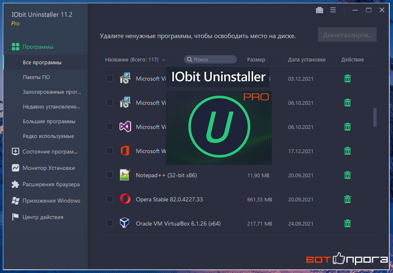
Task: Select the Opera Stable 82.0.4227.33 name
Action: (x=169, y=199)
